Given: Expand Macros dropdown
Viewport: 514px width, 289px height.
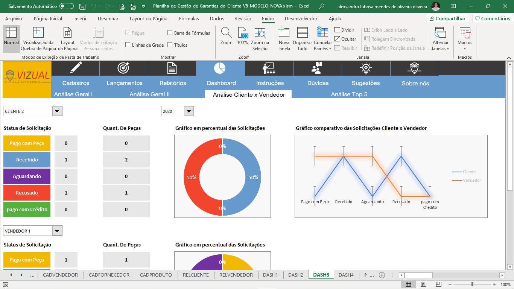Looking at the screenshot, I should point(465,49).
